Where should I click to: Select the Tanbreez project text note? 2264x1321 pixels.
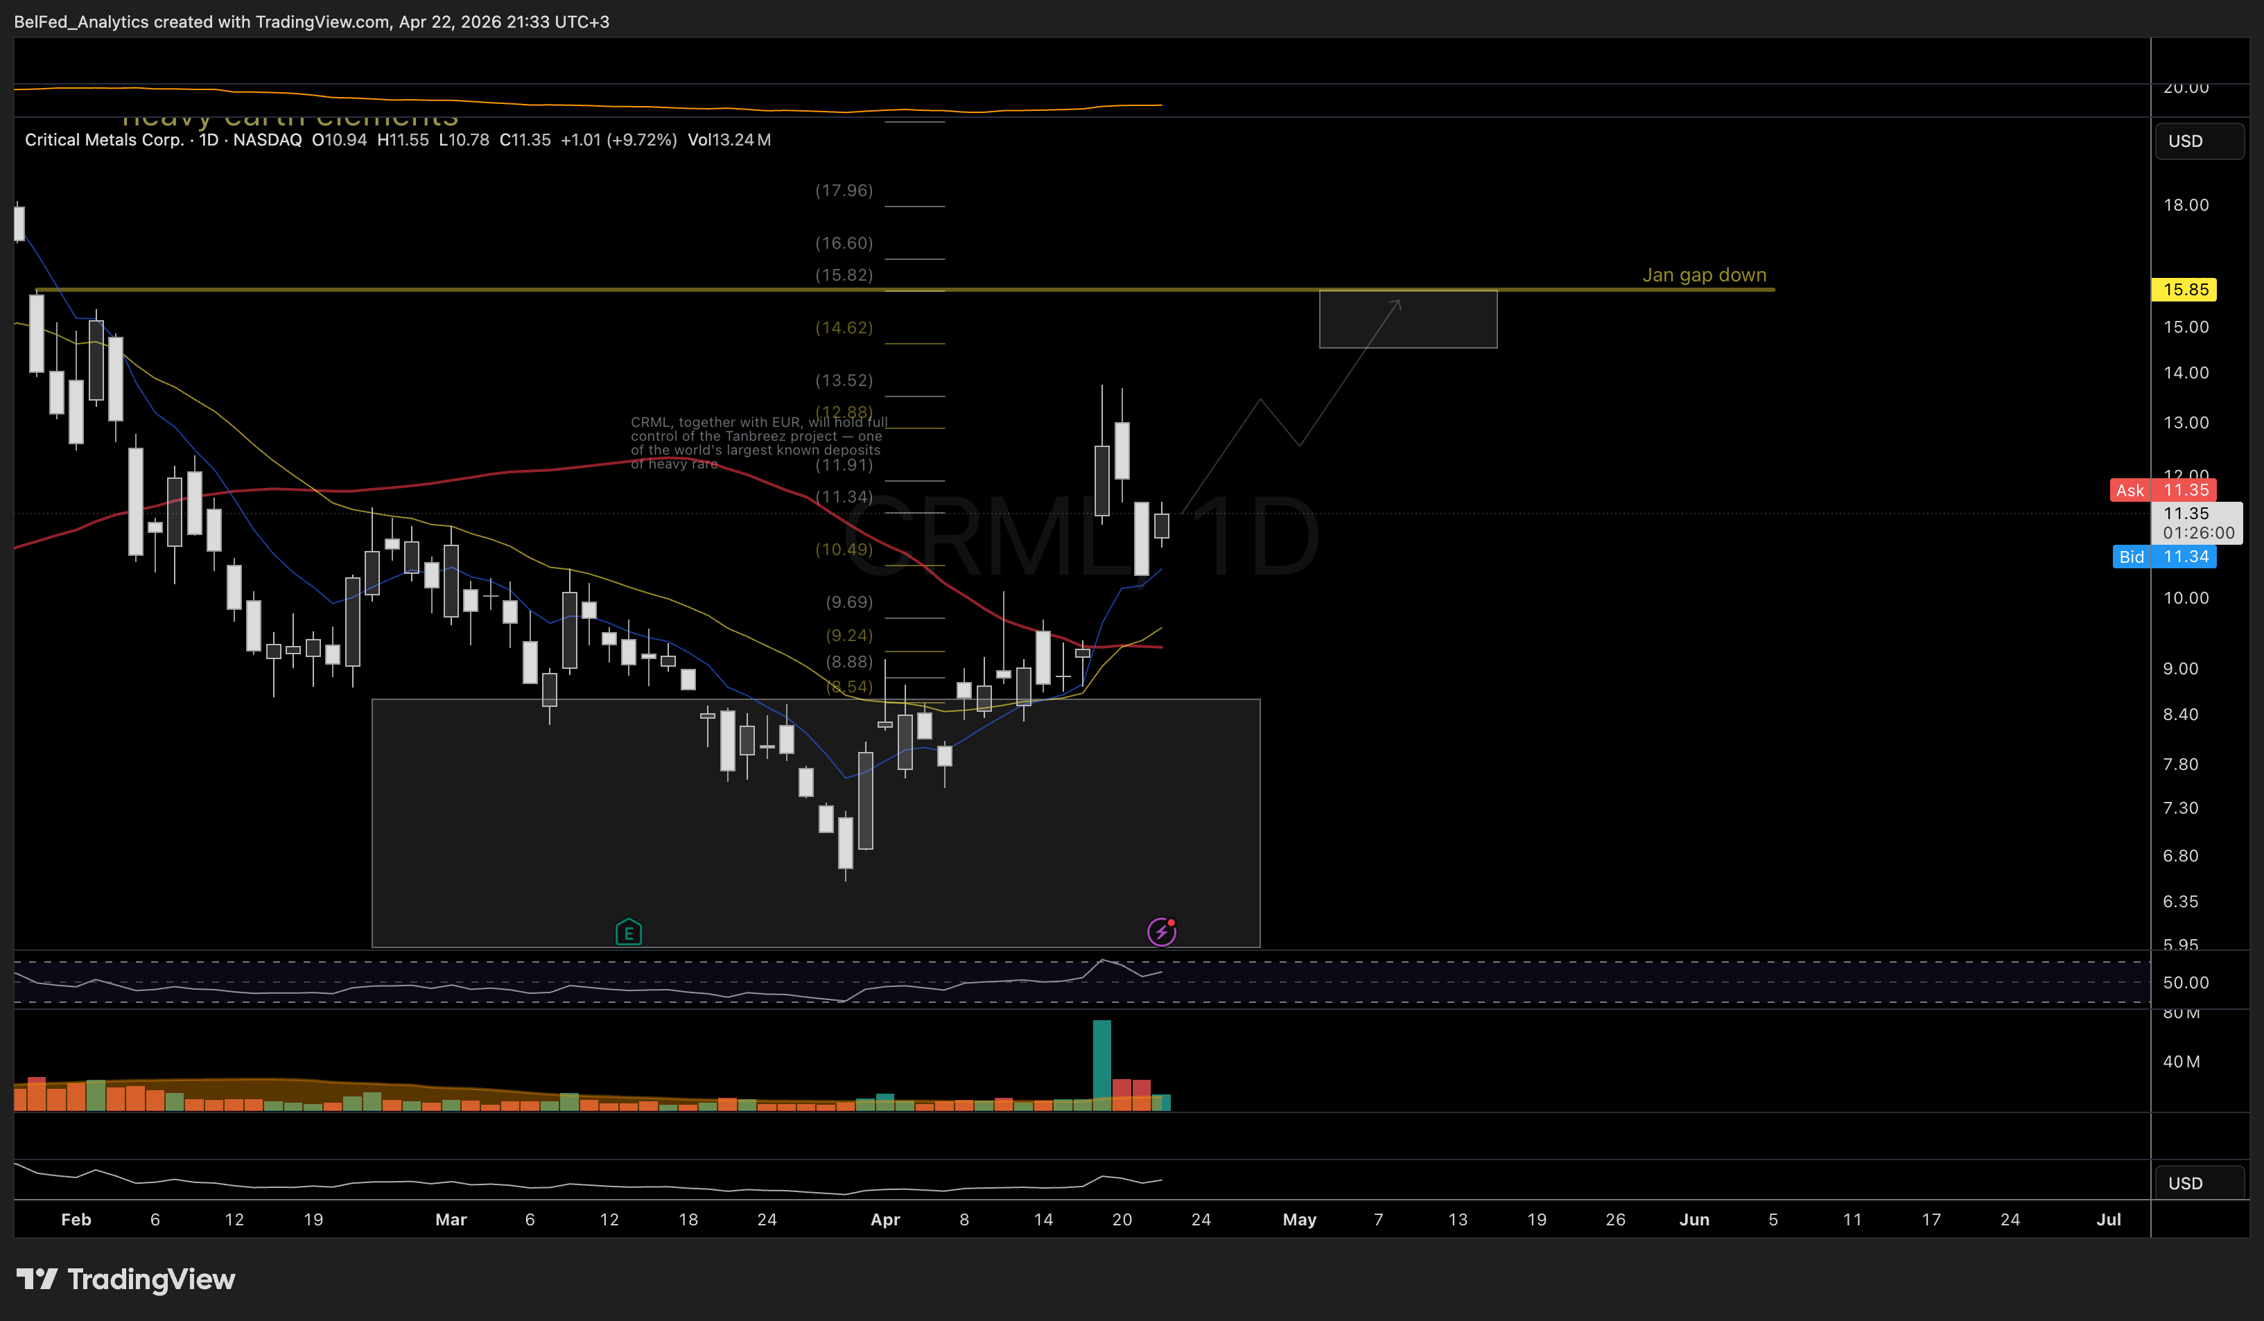click(758, 443)
